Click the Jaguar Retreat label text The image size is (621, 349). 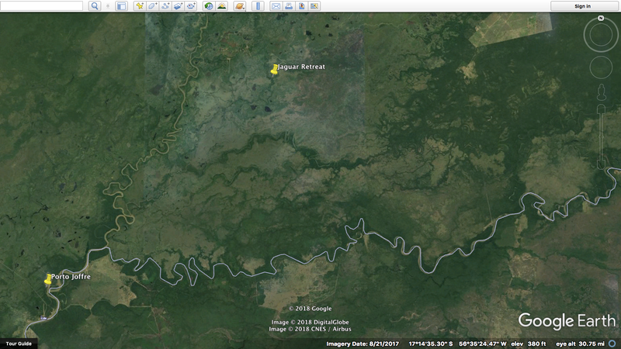(x=301, y=67)
